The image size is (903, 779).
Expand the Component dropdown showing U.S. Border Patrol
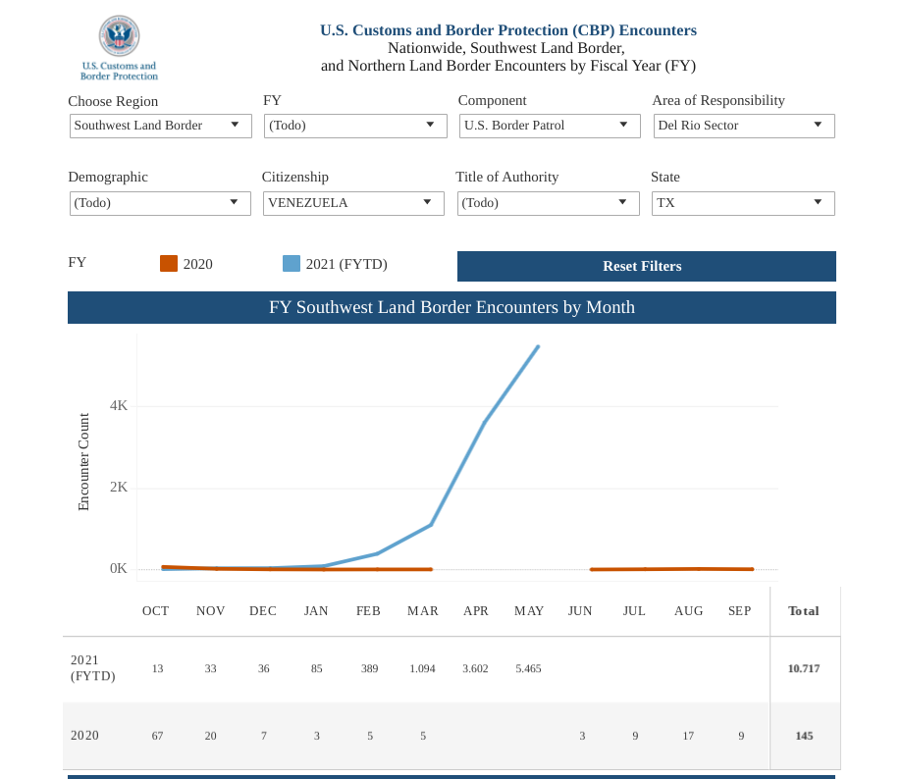[550, 126]
